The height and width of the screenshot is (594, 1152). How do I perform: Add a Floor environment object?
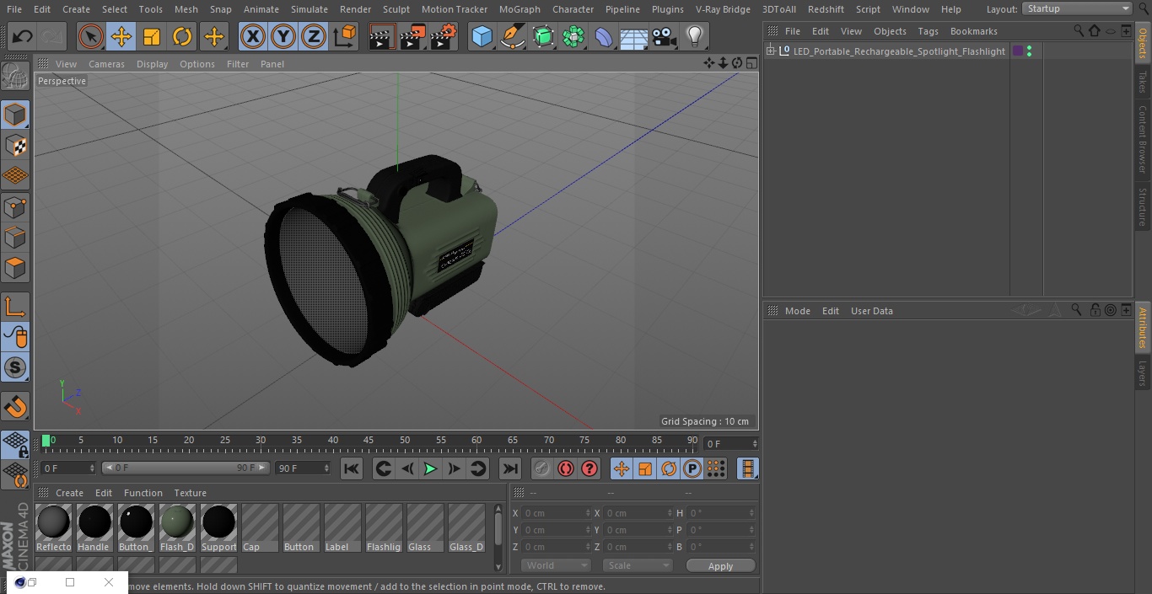[x=634, y=36]
